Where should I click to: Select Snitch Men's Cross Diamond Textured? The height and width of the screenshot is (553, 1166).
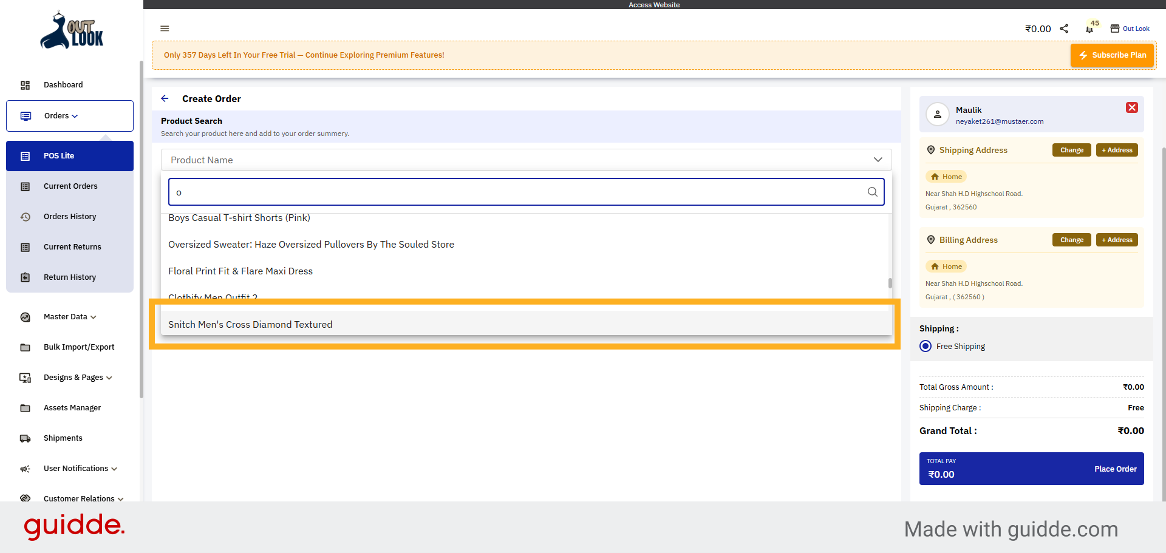pos(526,324)
